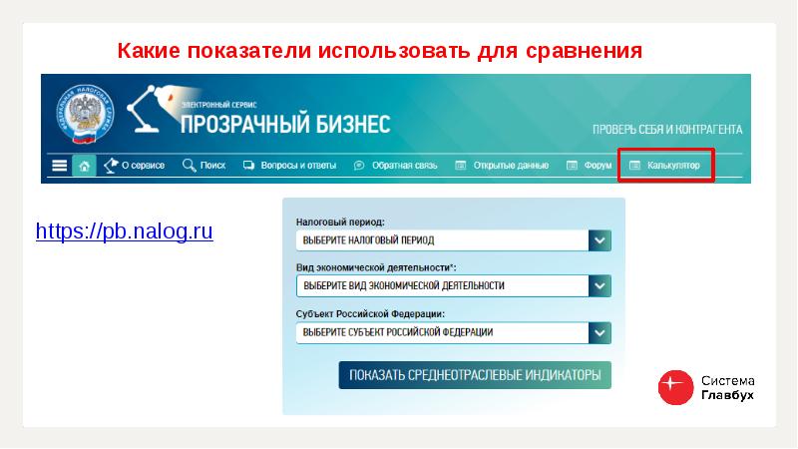Click the icon beside Открытые данные

460,166
